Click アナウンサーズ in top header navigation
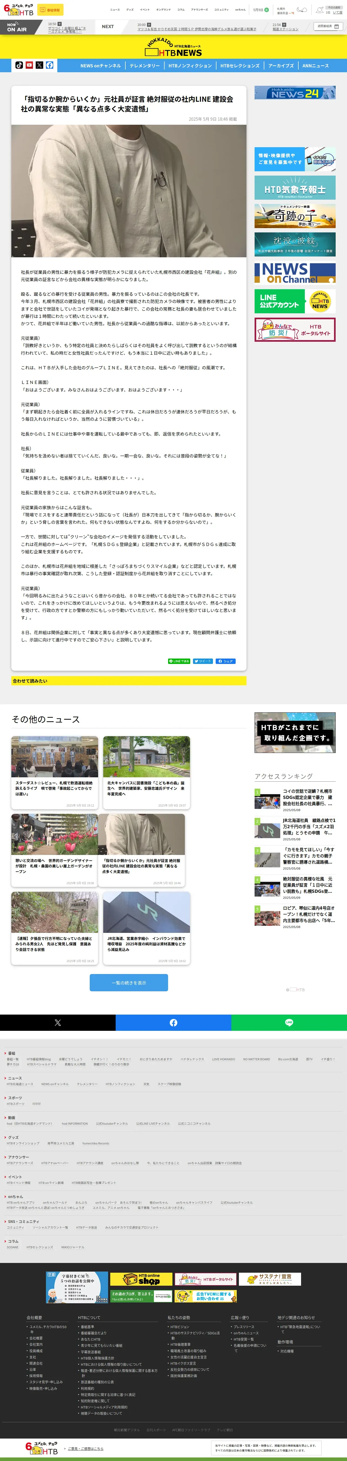This screenshot has height=1461, width=347. coord(199,10)
